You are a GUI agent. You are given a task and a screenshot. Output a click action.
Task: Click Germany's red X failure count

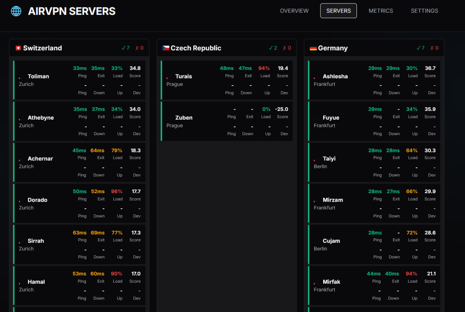(x=434, y=48)
